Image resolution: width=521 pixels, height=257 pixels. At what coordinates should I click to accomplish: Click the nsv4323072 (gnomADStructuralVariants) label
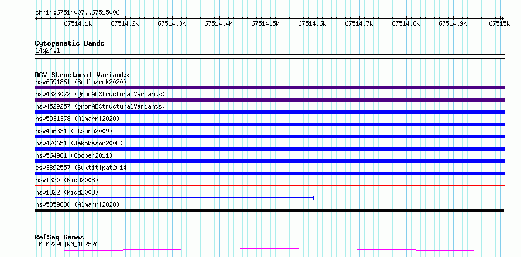[x=100, y=94]
